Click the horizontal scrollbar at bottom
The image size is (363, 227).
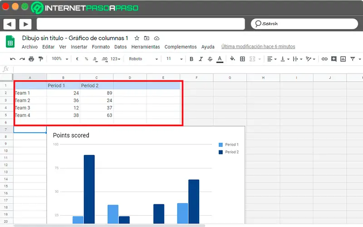tap(109, 225)
